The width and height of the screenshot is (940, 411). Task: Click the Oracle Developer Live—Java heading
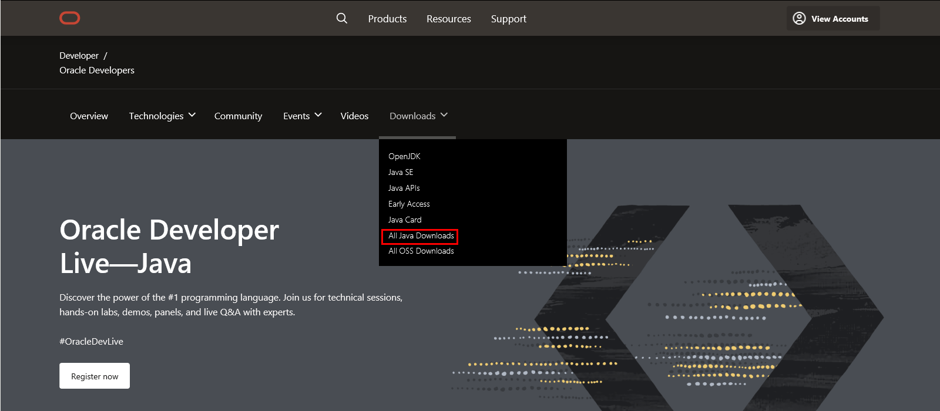pos(169,247)
